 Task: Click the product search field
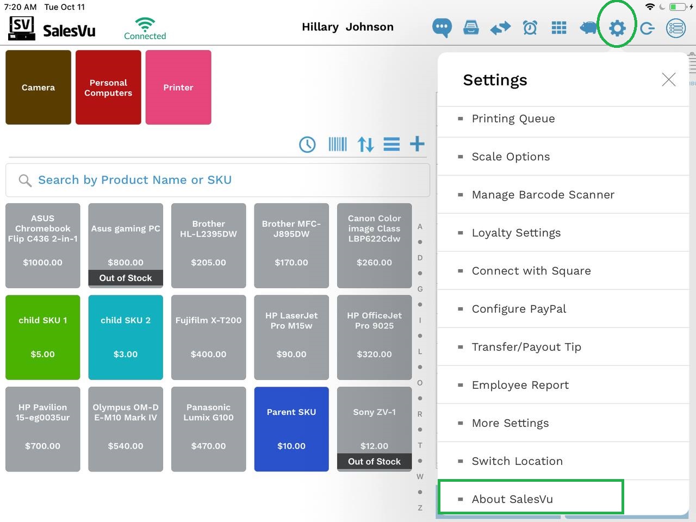pyautogui.click(x=217, y=180)
